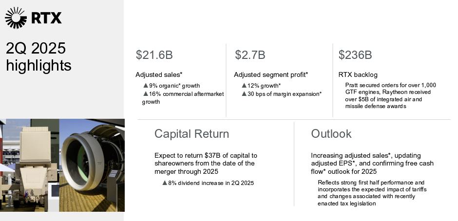Screen dimensions: 458x221
Task: Click the Pratt GTF engines orders paragraph
Action: (391, 96)
